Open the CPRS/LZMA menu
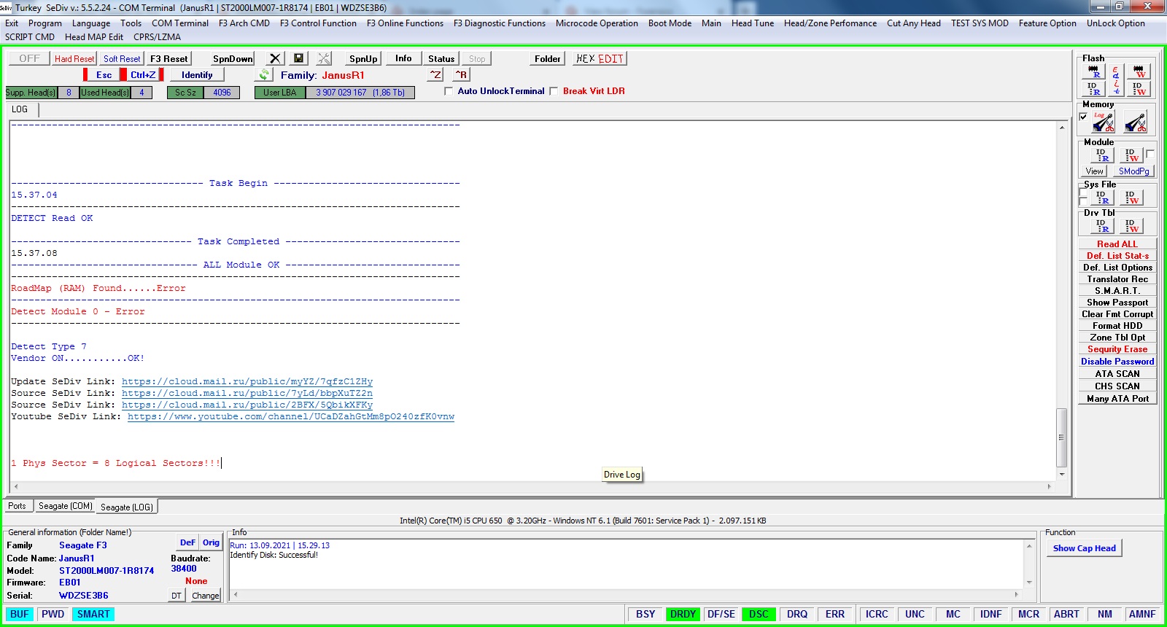The width and height of the screenshot is (1167, 627). click(x=157, y=37)
